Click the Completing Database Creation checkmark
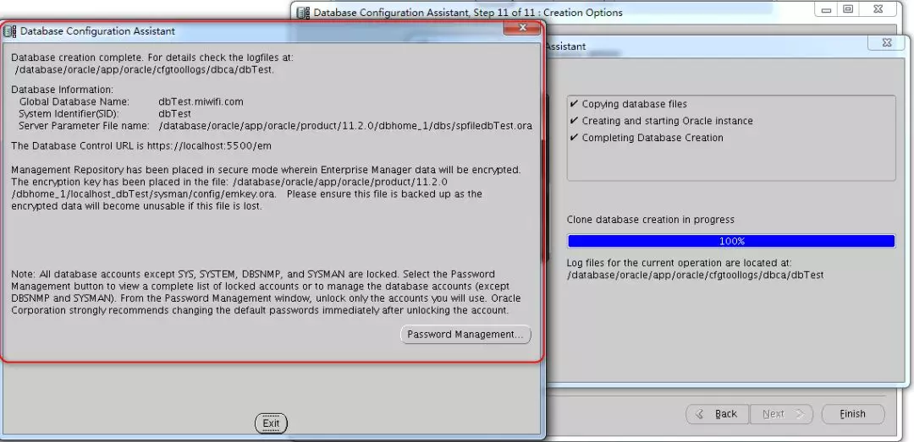 pyautogui.click(x=574, y=138)
